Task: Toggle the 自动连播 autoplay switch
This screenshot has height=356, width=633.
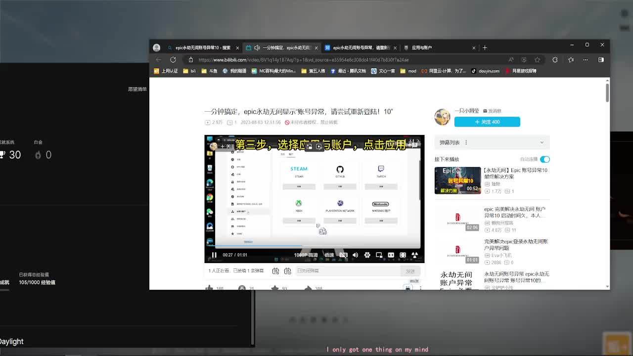Action: coord(544,159)
